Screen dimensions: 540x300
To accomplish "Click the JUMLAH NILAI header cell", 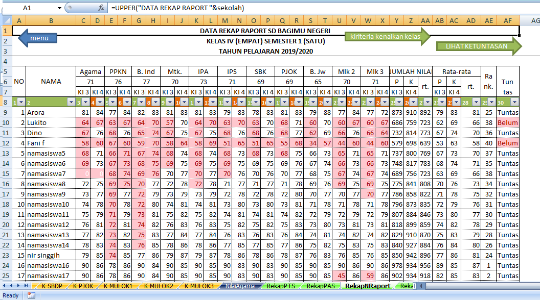I will pos(411,71).
